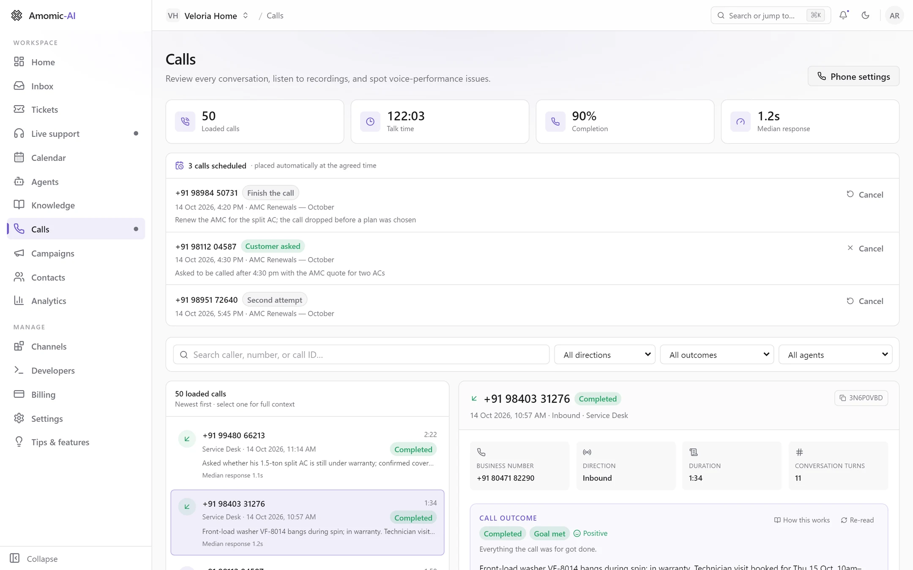
Task: Open All directions dropdown
Action: (x=604, y=355)
